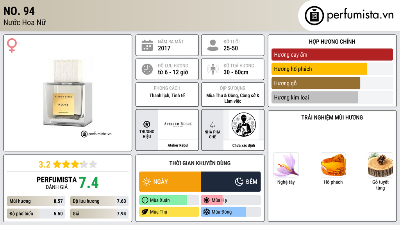Image resolution: width=400 pixels, height=225 pixels.
Task: Click the Hổ phách amber note image
Action: 333,165
